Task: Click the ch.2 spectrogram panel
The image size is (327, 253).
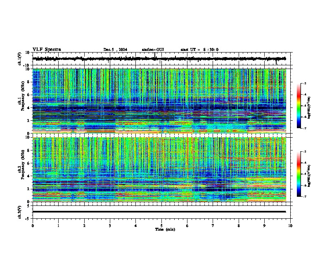Action: (x=159, y=169)
